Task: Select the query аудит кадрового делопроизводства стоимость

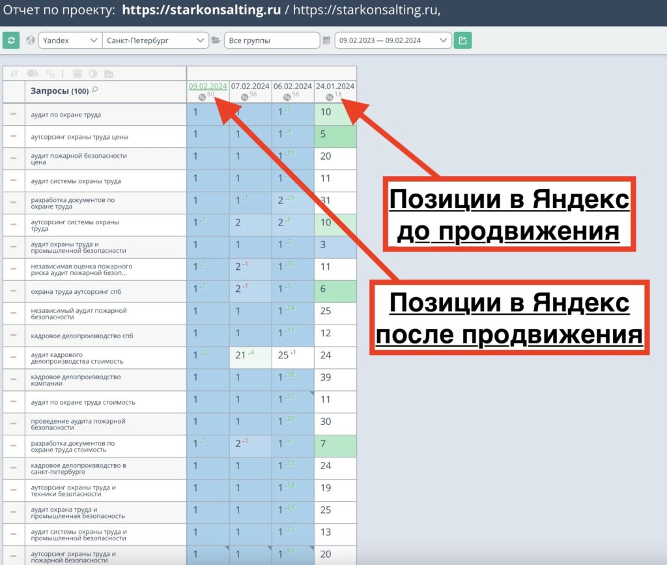Action: [x=77, y=358]
